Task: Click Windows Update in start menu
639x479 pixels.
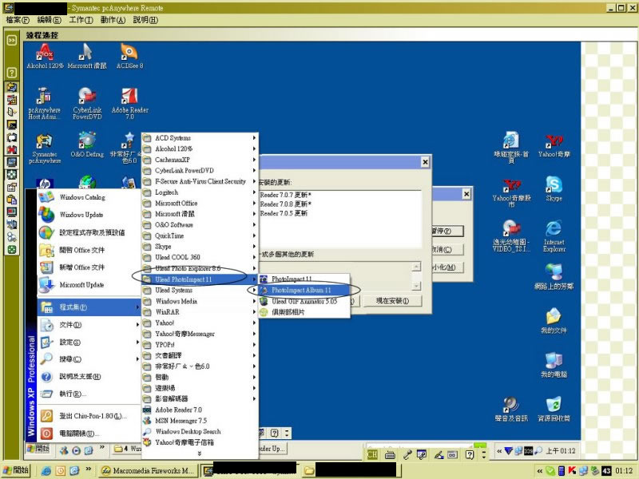Action: pyautogui.click(x=89, y=215)
